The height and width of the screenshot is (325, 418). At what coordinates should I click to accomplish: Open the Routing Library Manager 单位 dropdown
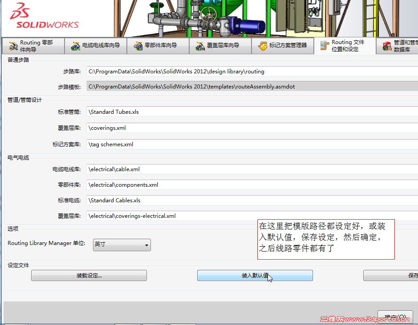122,245
